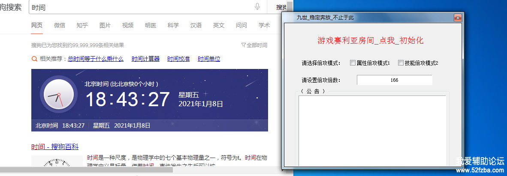
Task: Click the 2021年1月8日 date beside large clock
Action: [x=200, y=104]
